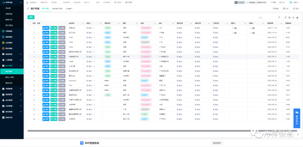This screenshot has height=147, width=303.
Task: Select the checkbox for row 7
Action: click(30, 57)
